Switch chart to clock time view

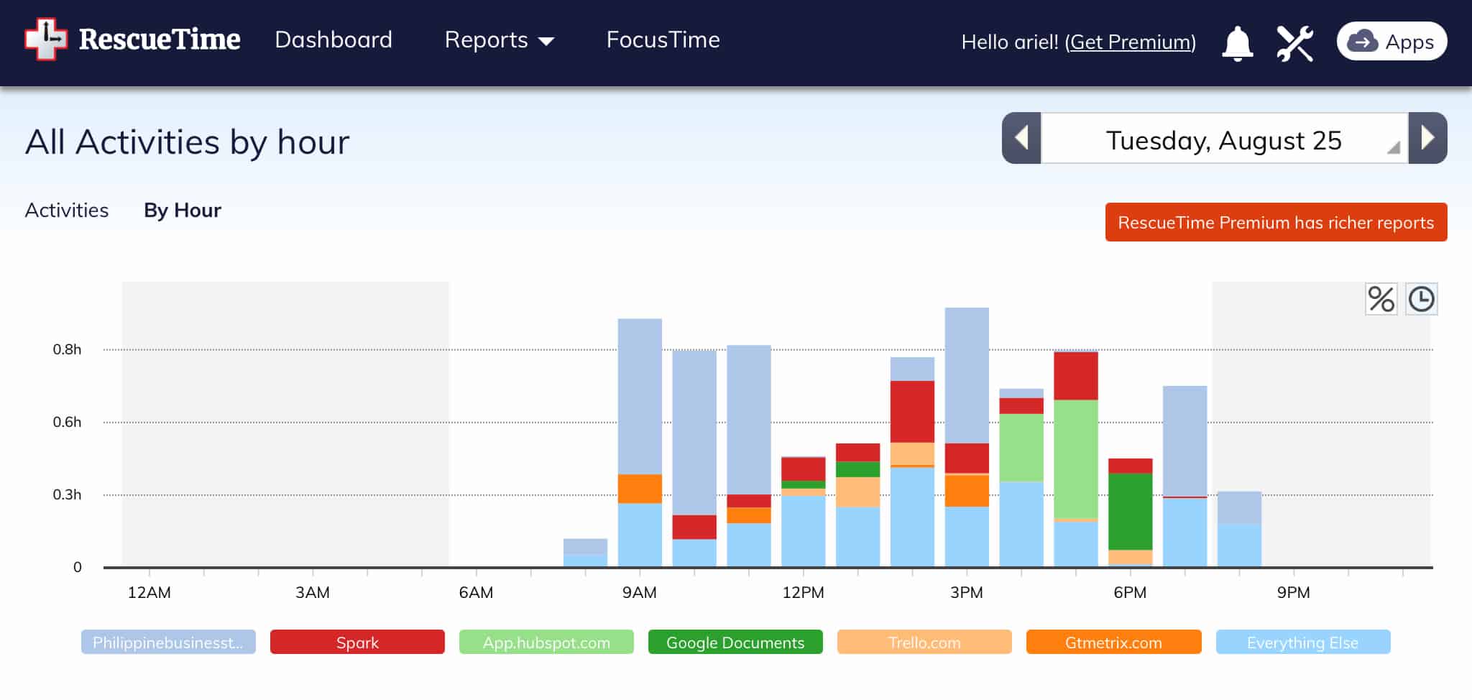click(1421, 299)
